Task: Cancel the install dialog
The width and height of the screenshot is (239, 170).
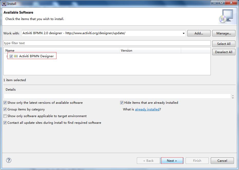Action: [222, 160]
